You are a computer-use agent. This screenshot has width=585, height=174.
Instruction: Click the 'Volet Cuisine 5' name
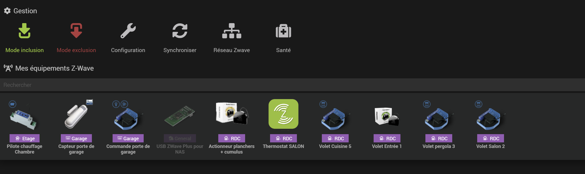(335, 146)
